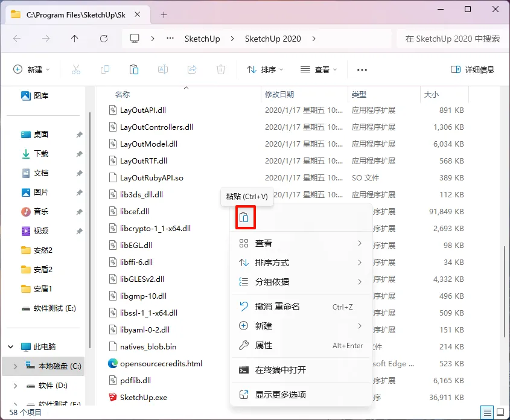
Task: Sort by 修改日期 column header
Action: [279, 95]
